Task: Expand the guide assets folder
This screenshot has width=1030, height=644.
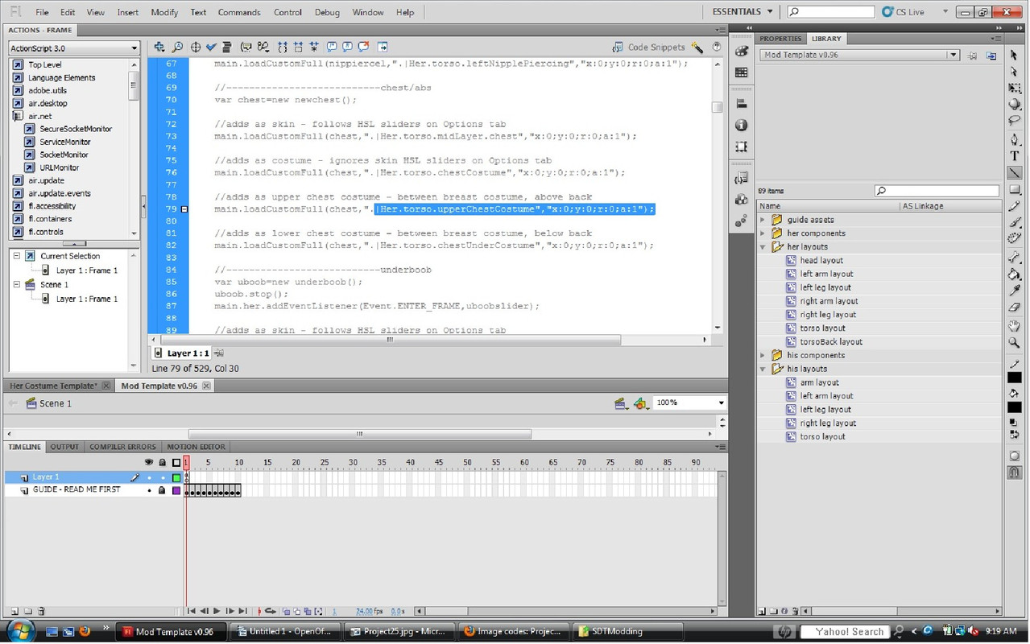Action: coord(763,220)
